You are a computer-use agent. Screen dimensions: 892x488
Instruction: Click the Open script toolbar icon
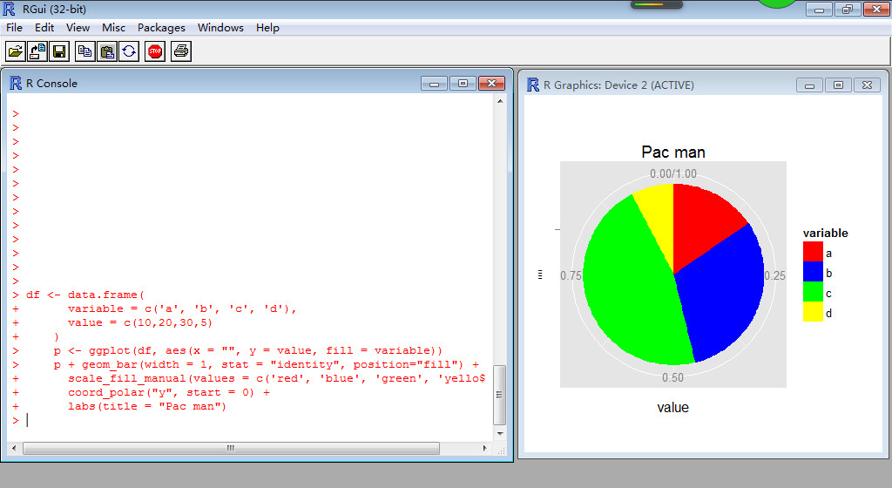(x=16, y=51)
